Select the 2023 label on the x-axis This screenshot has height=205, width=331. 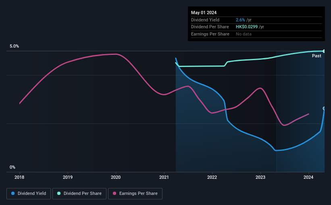260,177
